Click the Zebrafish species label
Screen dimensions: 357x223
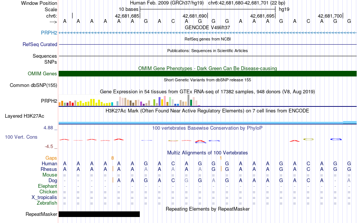47,203
